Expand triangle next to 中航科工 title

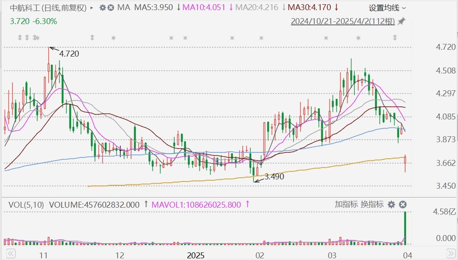coord(92,8)
